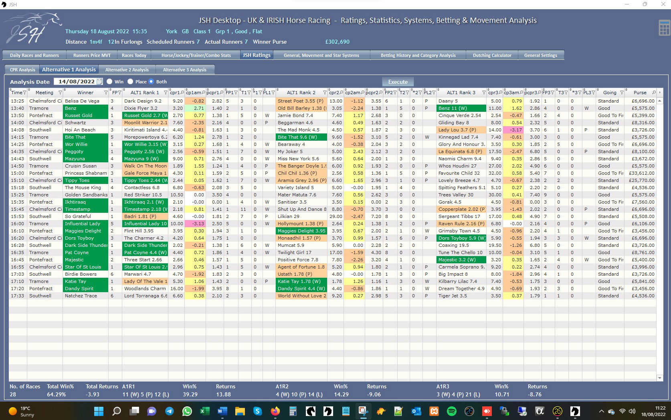Open Windows Start menu
Image resolution: width=671 pixels, height=420 pixels.
click(x=99, y=411)
